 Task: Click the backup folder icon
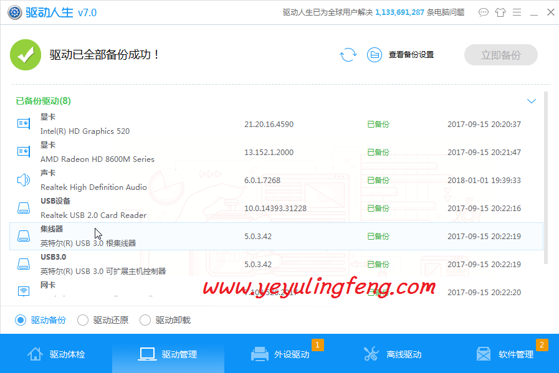pyautogui.click(x=375, y=55)
